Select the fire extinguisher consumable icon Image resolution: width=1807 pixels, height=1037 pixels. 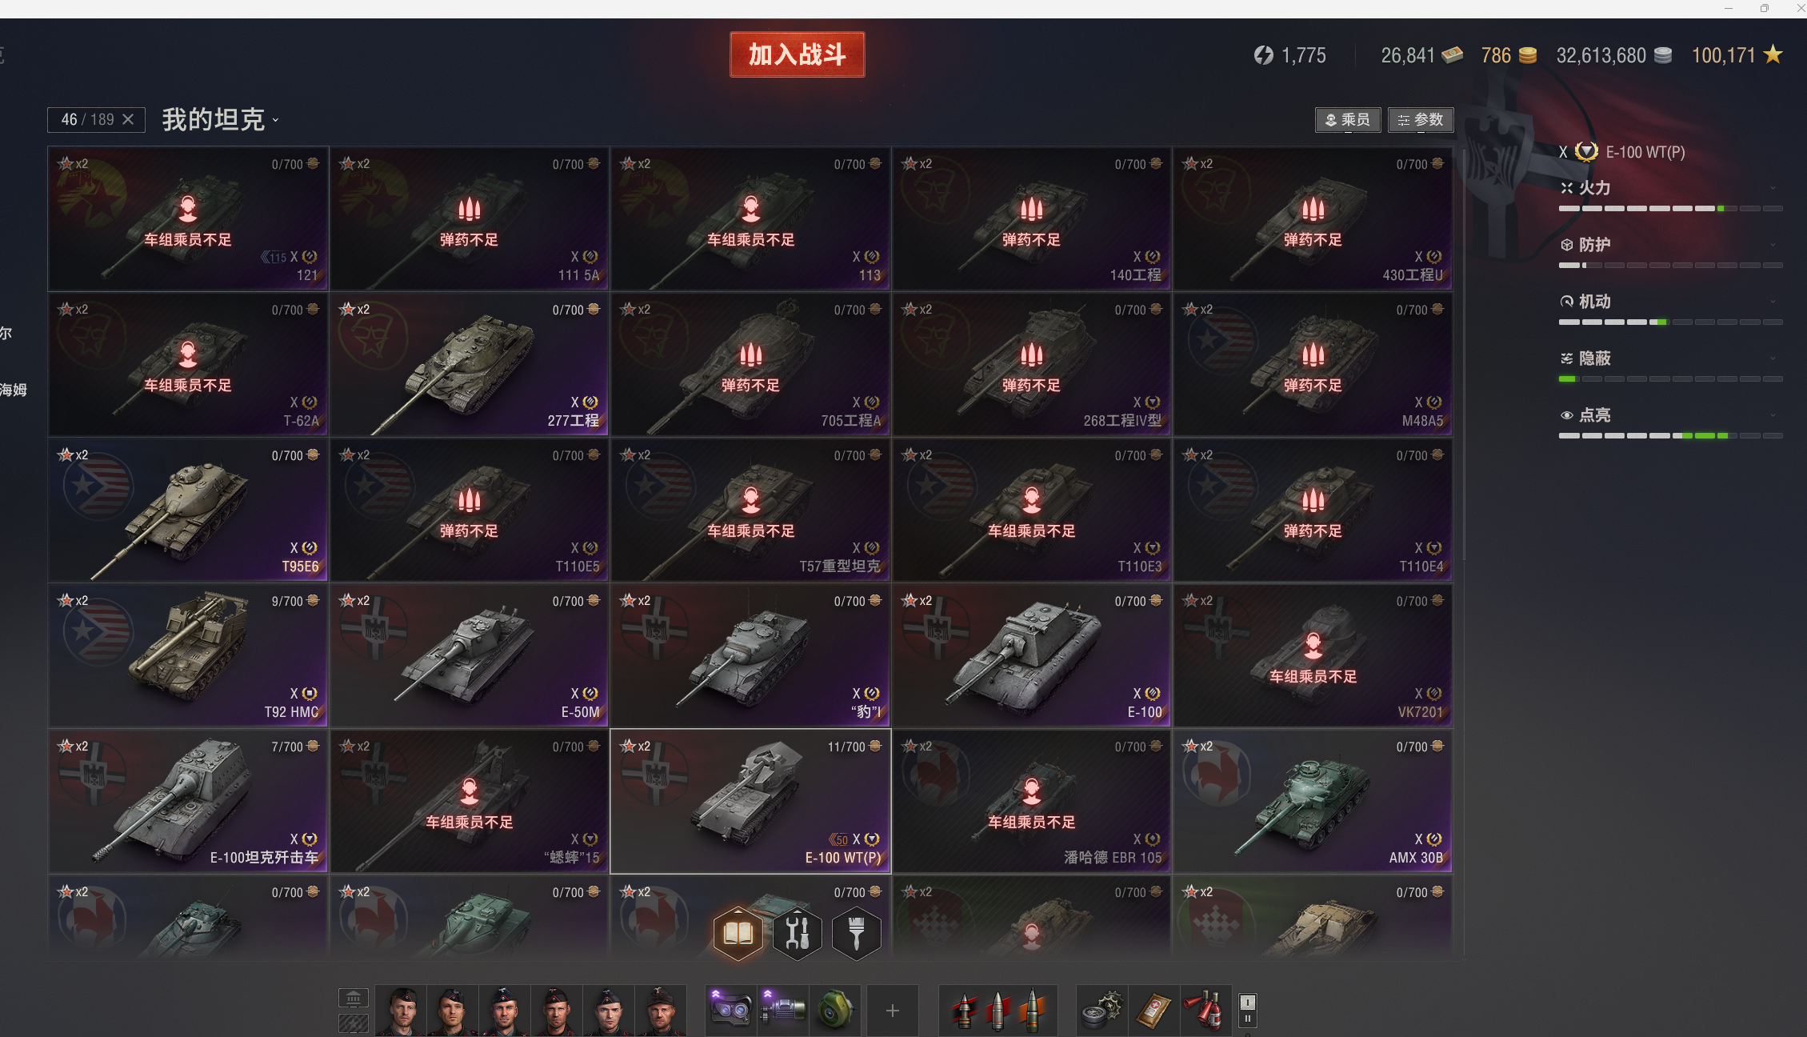click(1205, 1011)
